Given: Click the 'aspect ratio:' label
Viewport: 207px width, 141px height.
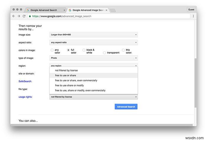Looking at the screenshot, I should [25, 42].
